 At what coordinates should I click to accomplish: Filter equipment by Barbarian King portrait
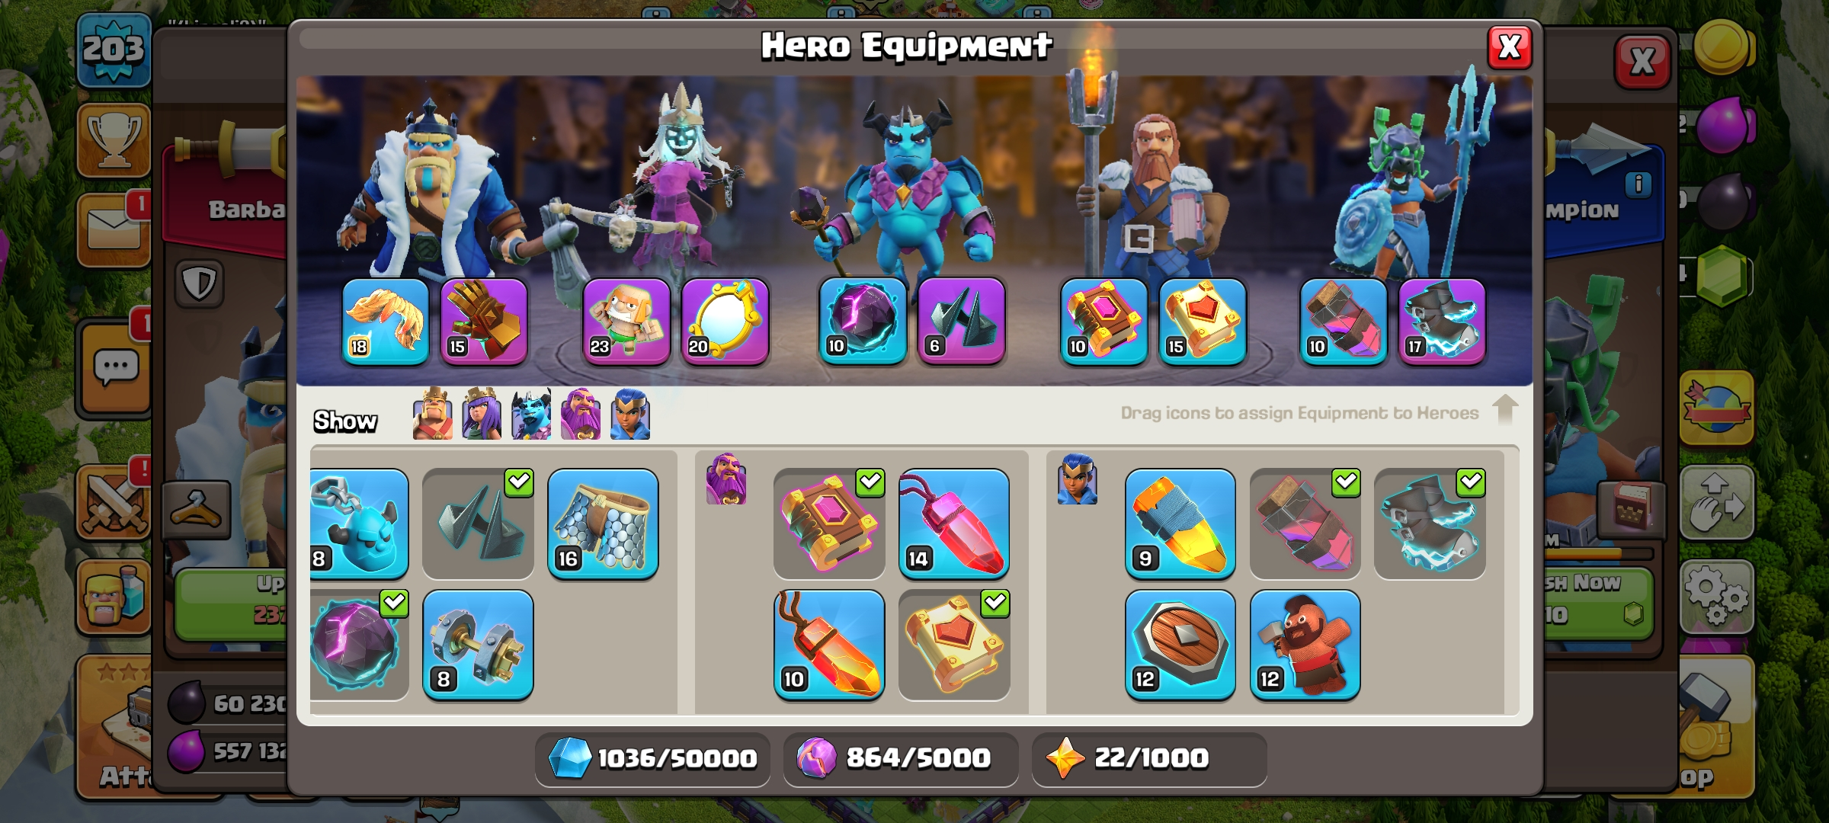[x=432, y=415]
